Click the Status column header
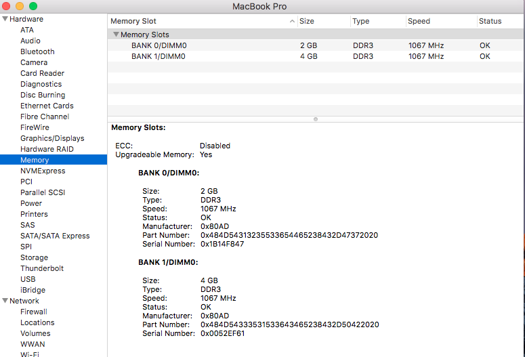The height and width of the screenshot is (357, 525). (500, 21)
